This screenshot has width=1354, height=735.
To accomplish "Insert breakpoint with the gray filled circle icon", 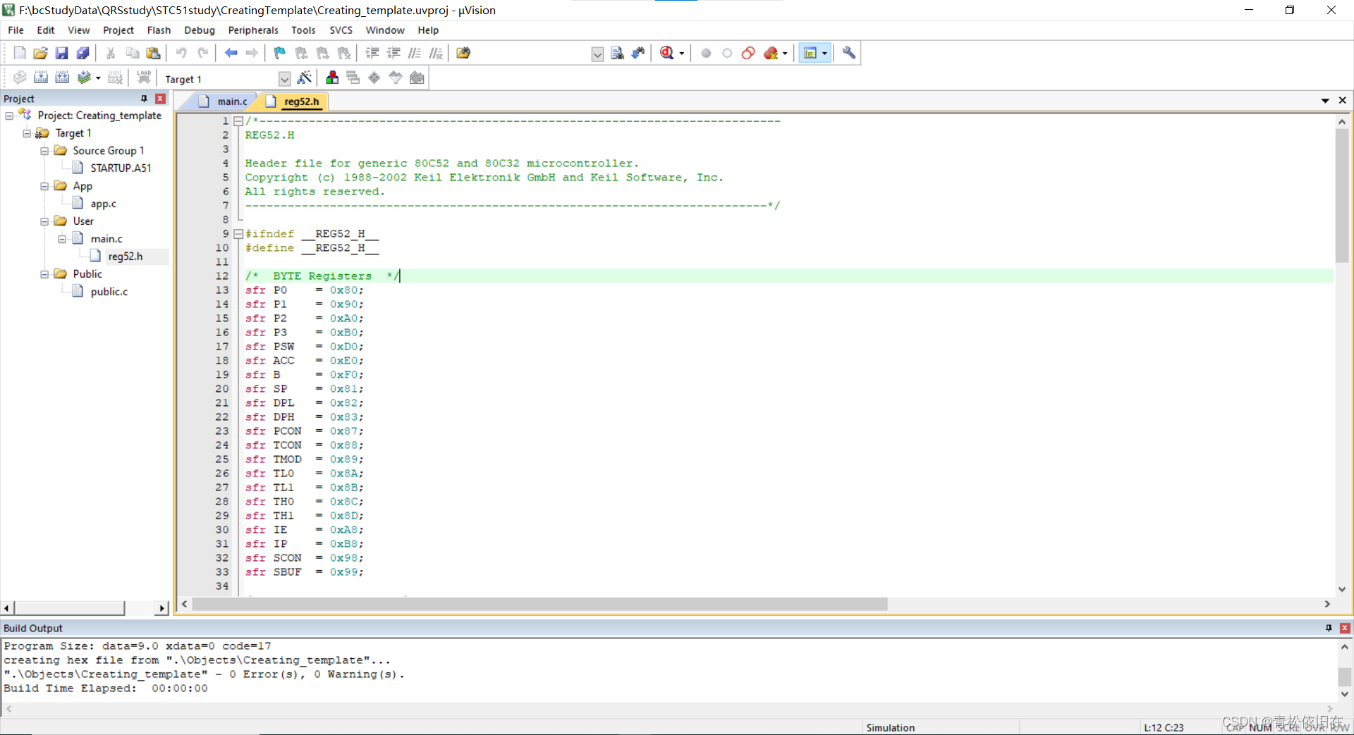I will pyautogui.click(x=706, y=53).
